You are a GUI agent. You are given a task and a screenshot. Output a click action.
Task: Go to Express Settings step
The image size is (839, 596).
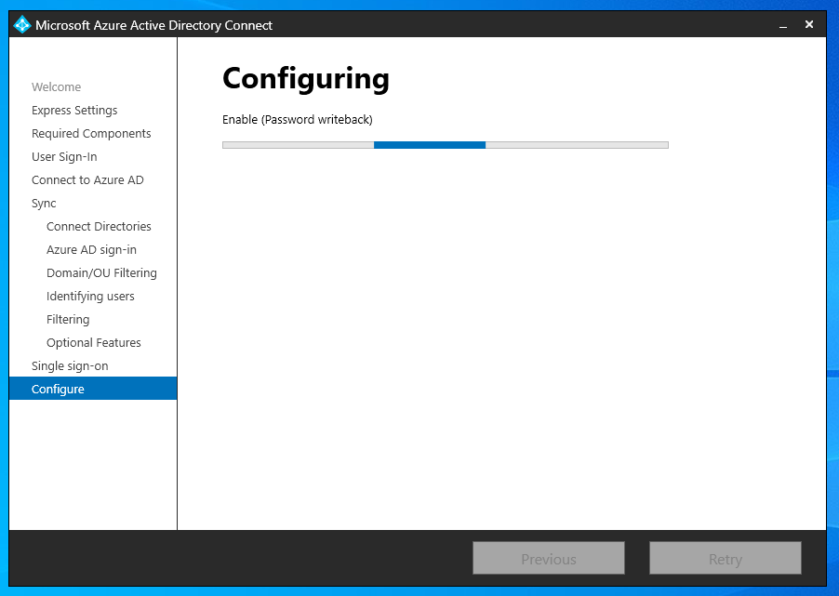74,111
